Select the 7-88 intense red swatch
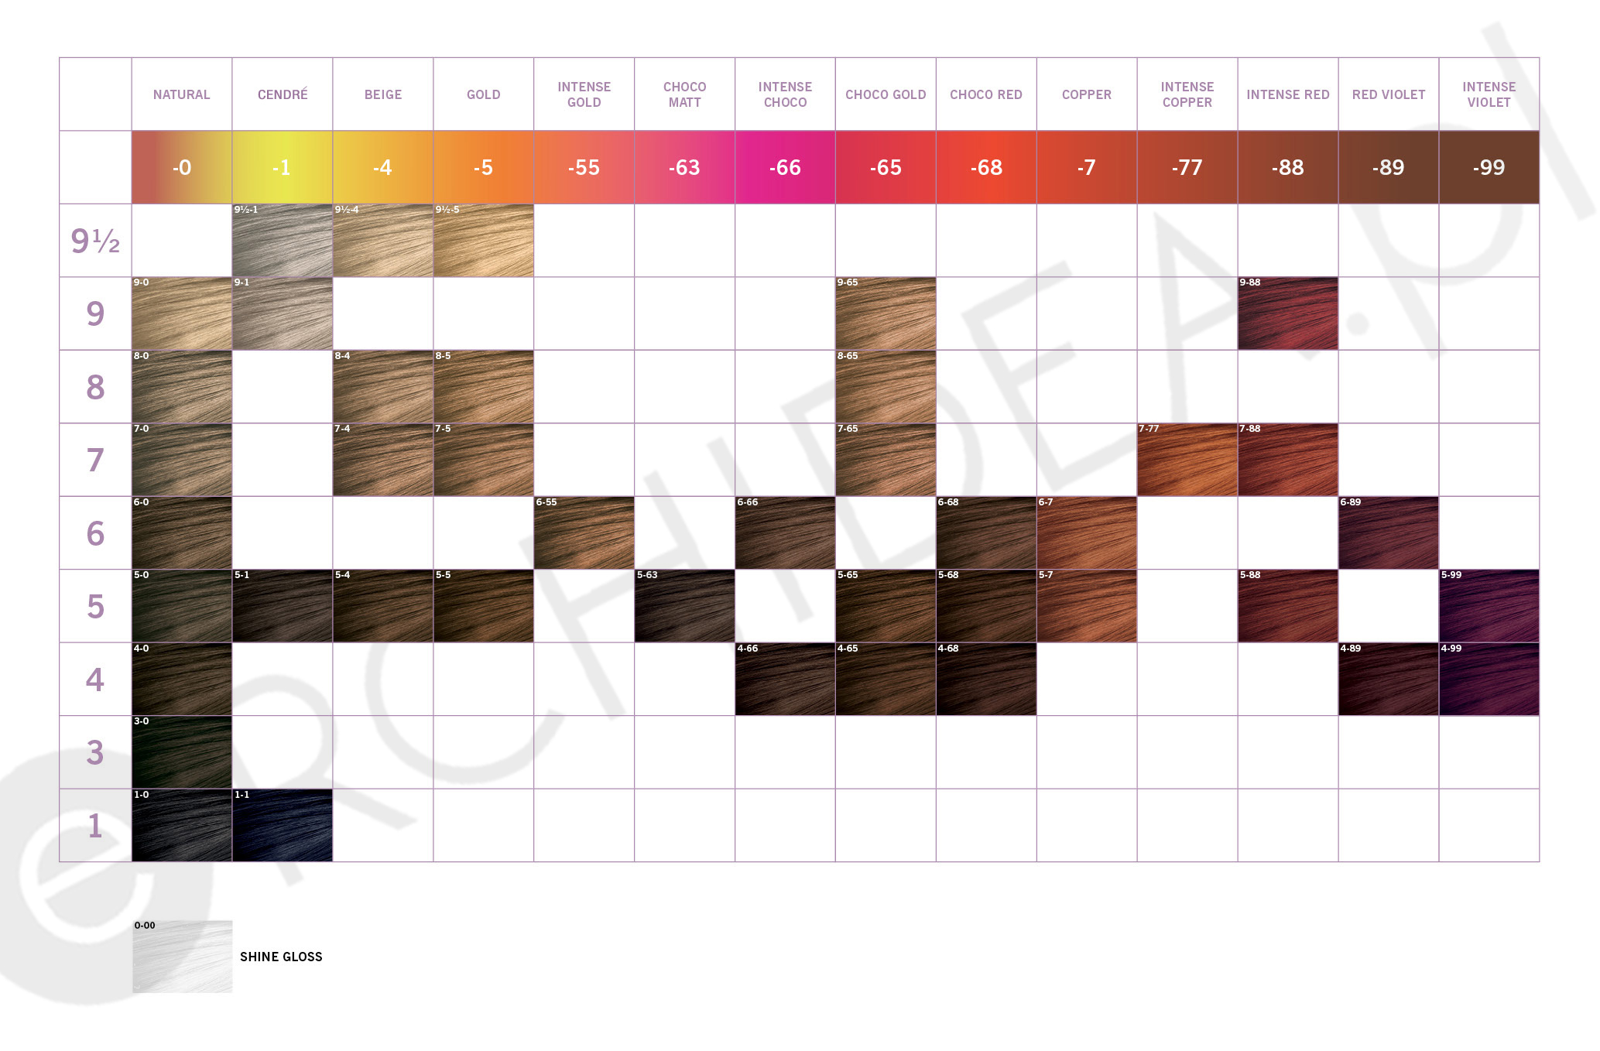1600x1051 pixels. point(1288,460)
